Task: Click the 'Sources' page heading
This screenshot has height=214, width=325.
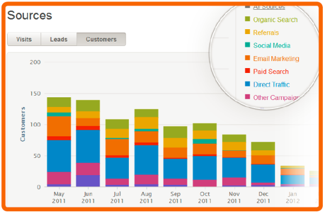Action: pos(30,16)
